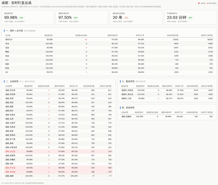
Task: Click the highlighted 99.86% cell
Action: tap(30, 151)
